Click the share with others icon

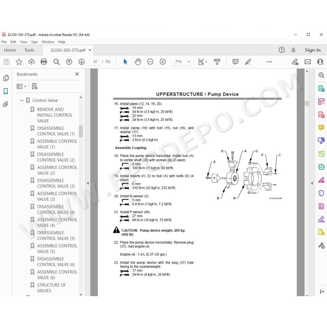pos(320,62)
